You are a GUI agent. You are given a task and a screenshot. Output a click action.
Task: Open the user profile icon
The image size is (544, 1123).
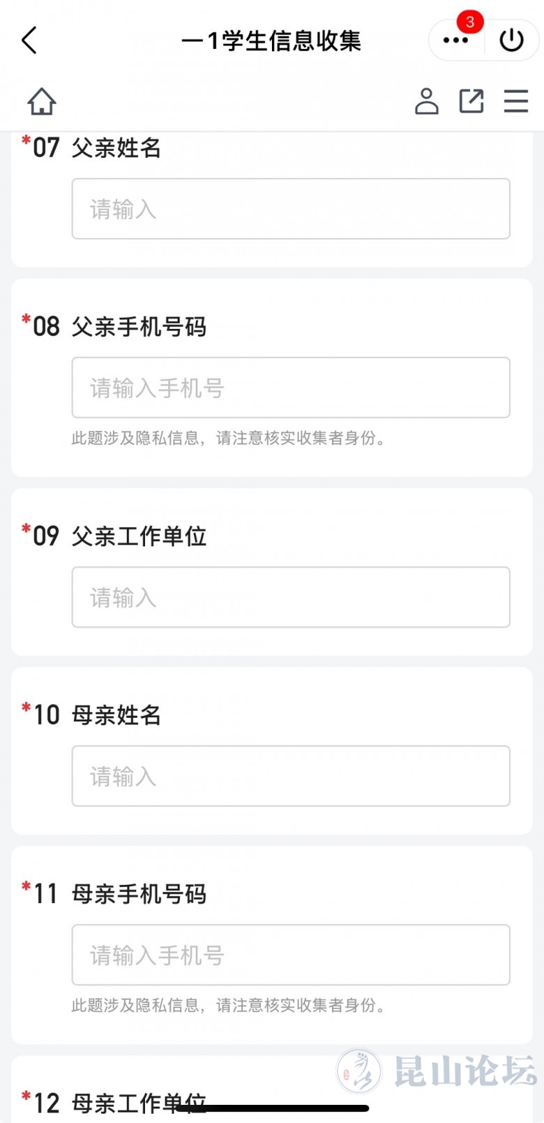pyautogui.click(x=426, y=101)
